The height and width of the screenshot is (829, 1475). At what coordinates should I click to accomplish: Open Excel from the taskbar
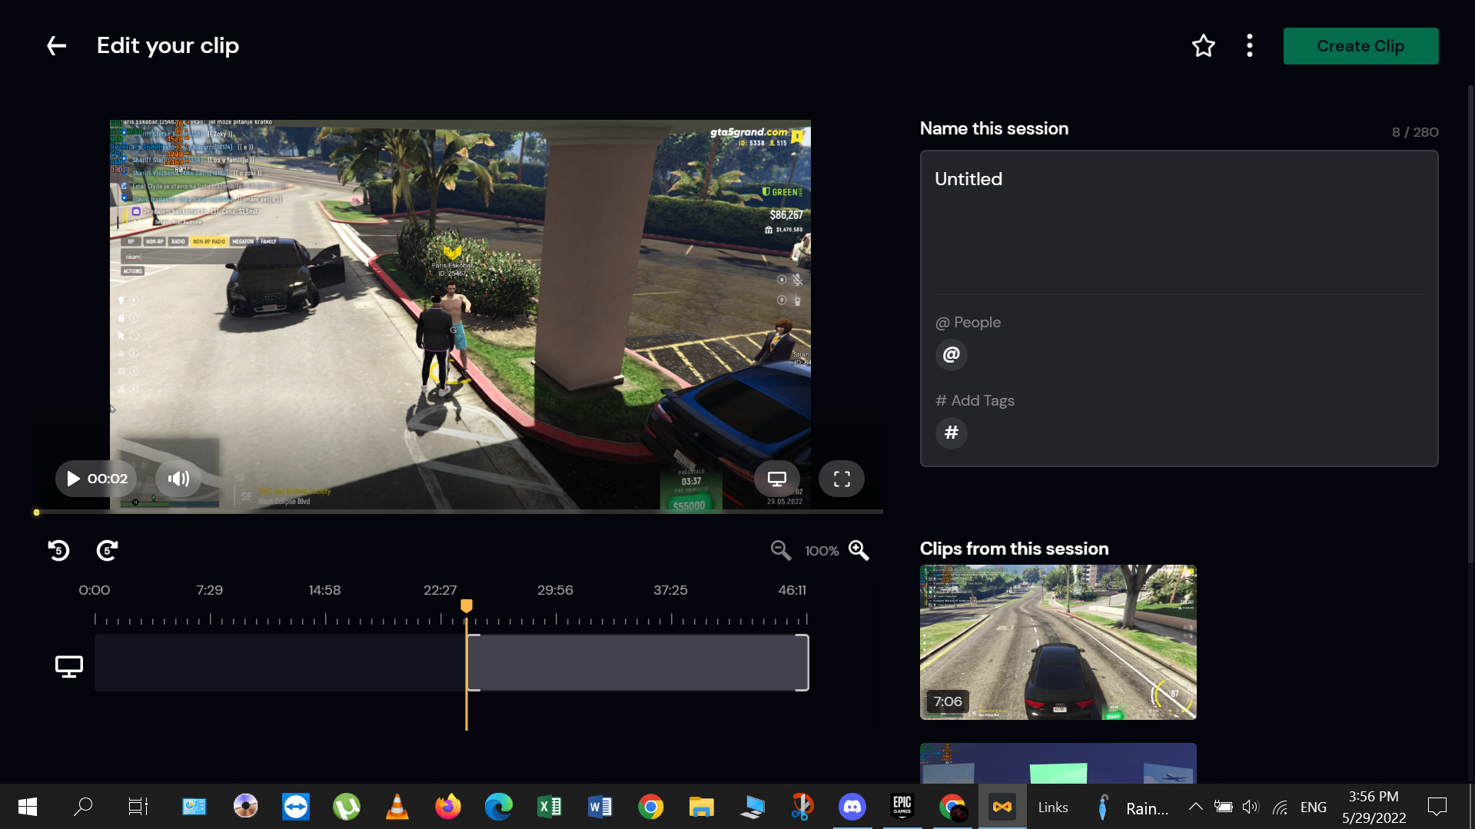[550, 807]
